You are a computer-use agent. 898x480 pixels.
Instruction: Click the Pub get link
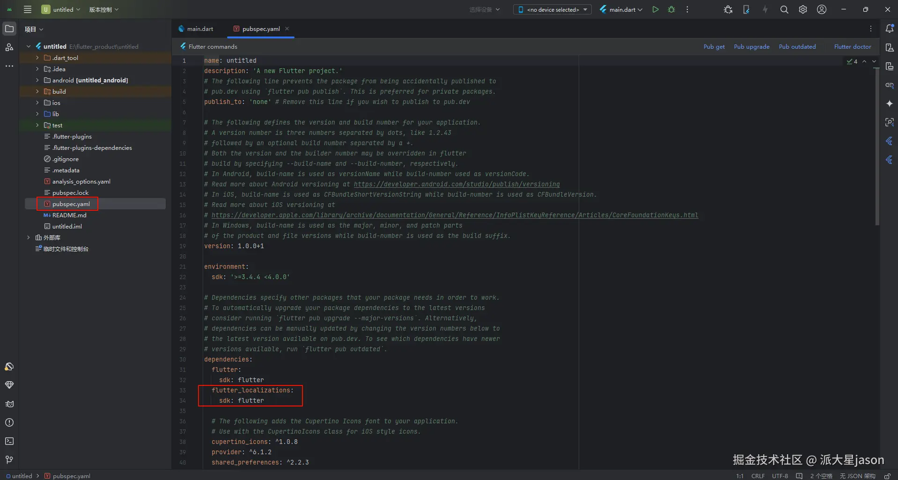pos(714,46)
